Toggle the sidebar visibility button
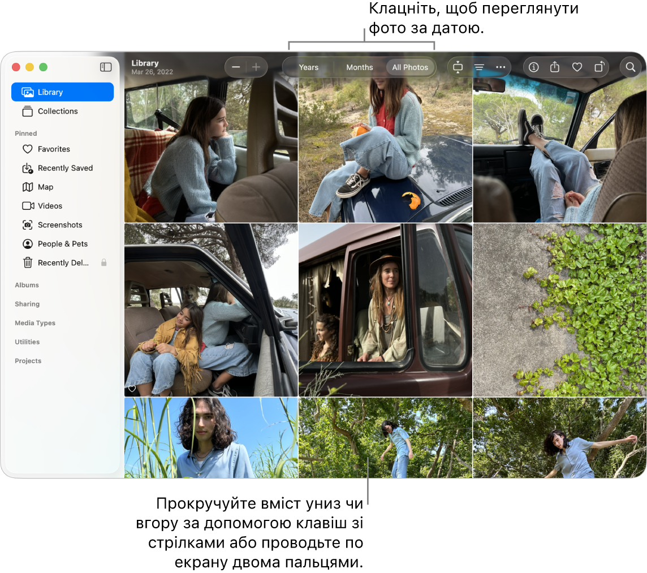 (x=106, y=67)
